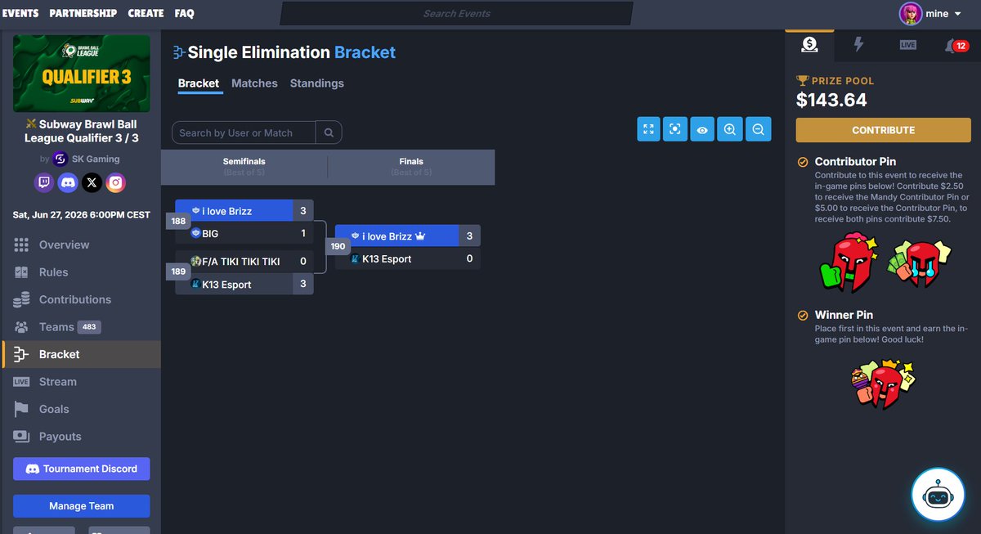Image resolution: width=981 pixels, height=534 pixels.
Task: Click the Mandy Contributor Pin image
Action: [848, 263]
